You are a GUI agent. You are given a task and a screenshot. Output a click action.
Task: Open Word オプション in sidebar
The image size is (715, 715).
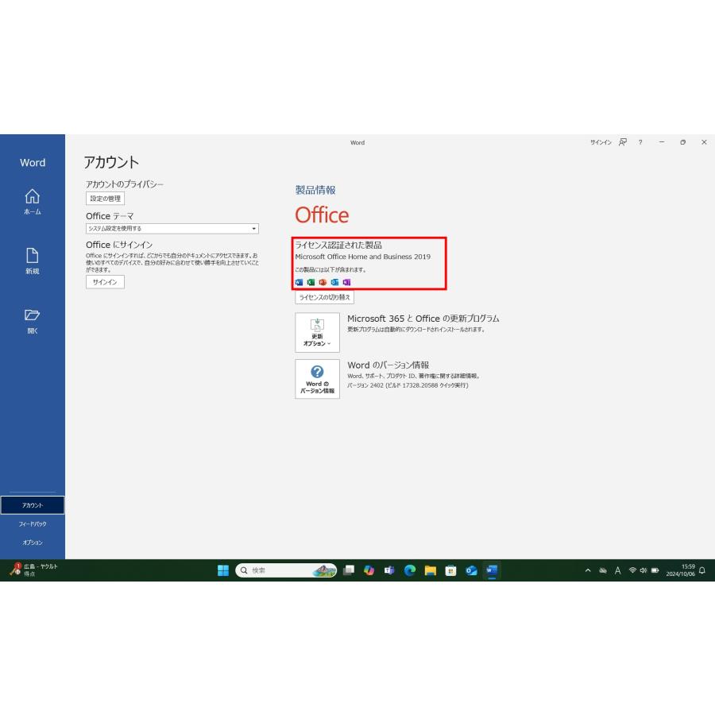click(33, 543)
